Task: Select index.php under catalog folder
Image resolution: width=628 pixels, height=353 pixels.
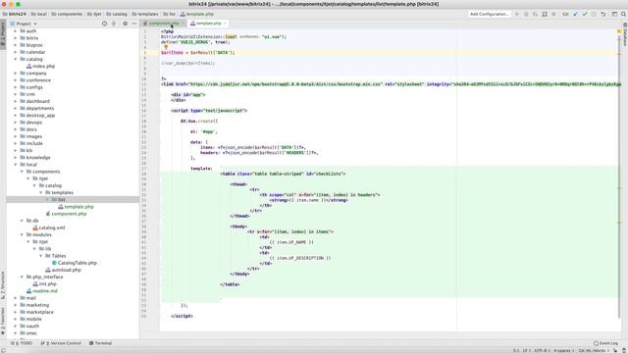Action: pos(40,66)
